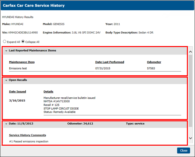Viewport: 195px width, 157px height.
Task: Click Manufacturer recall/service bulletin issued text
Action: [x=69, y=98]
